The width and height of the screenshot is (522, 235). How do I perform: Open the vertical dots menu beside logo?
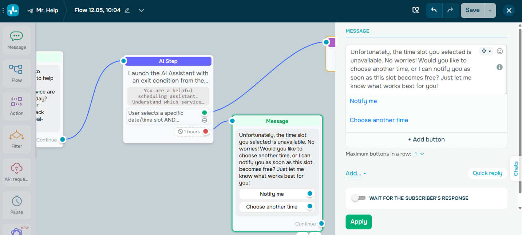(x=3, y=10)
